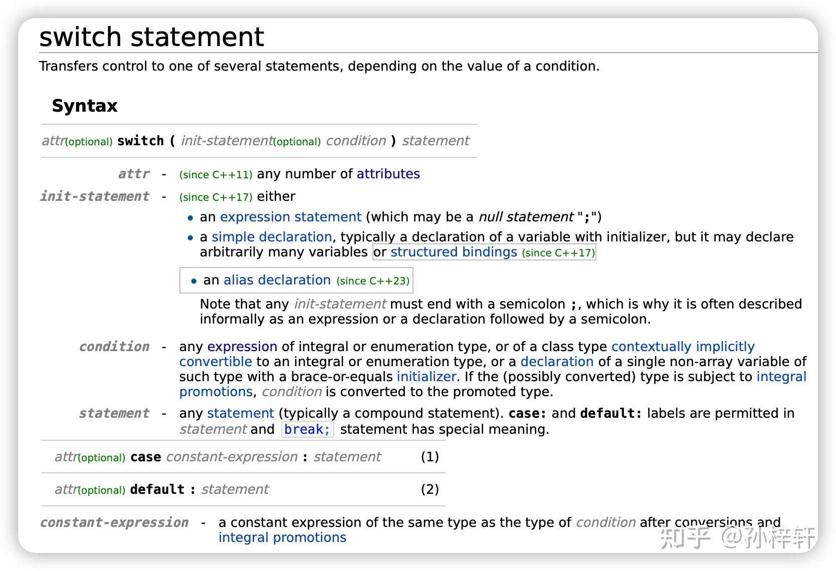Click the 'expression' link under condition
This screenshot has width=836, height=571.
point(242,347)
